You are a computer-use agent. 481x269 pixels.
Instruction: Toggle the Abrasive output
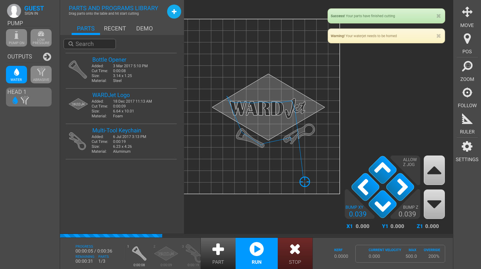[41, 75]
